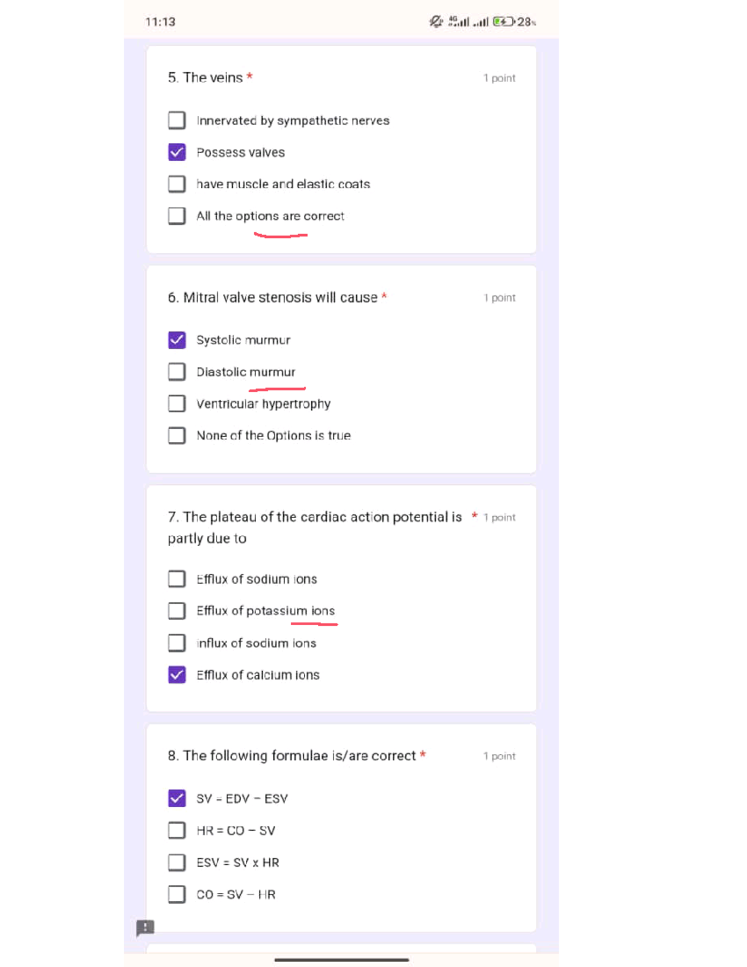Enable the 'influx of sodium ions' checkbox

[x=177, y=643]
